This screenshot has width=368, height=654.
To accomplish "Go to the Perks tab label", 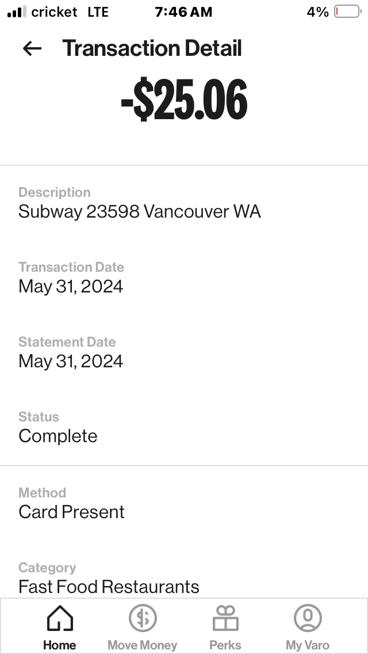I will tap(225, 645).
